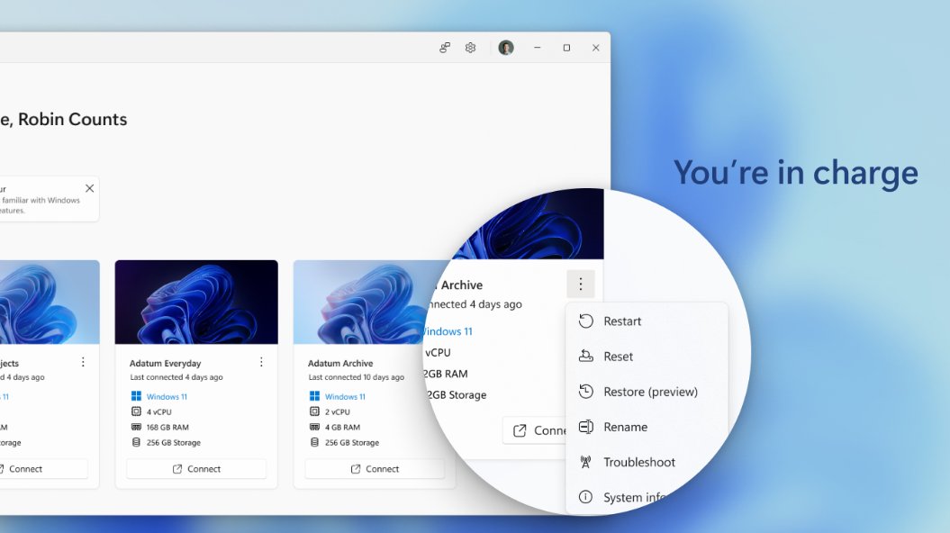Dismiss the tour card with its X
950x533 pixels.
point(90,188)
